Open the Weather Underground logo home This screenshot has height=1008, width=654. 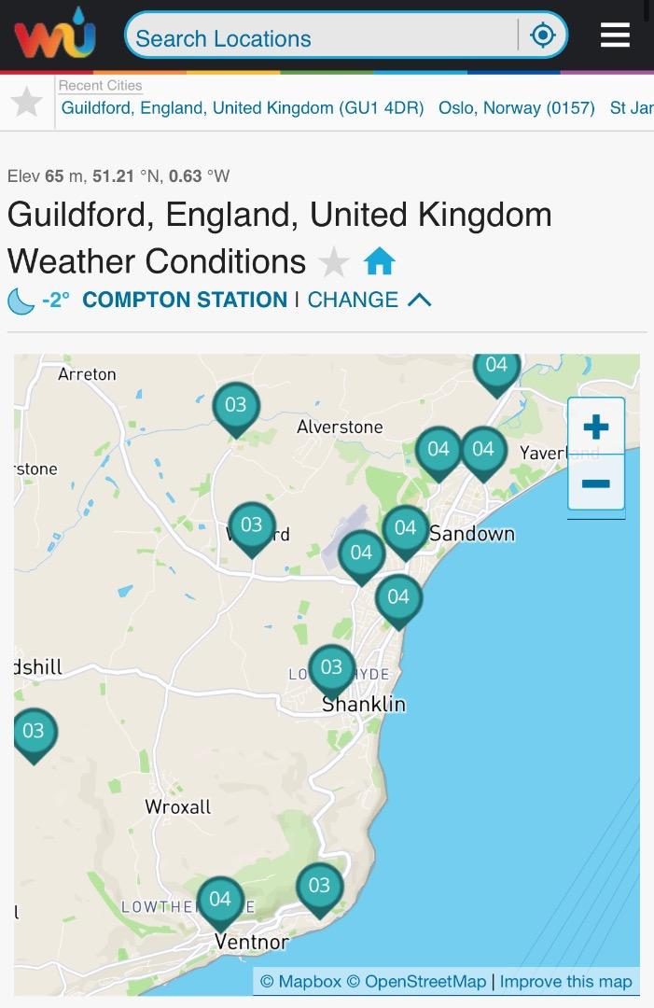(x=55, y=35)
